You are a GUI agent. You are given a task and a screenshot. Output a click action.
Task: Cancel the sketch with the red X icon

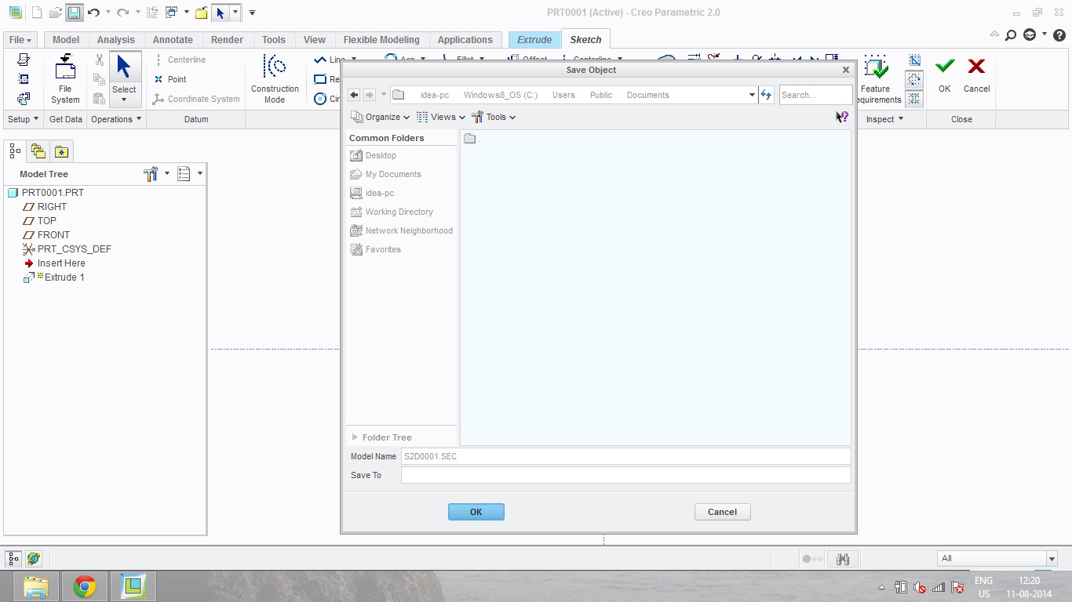(976, 77)
